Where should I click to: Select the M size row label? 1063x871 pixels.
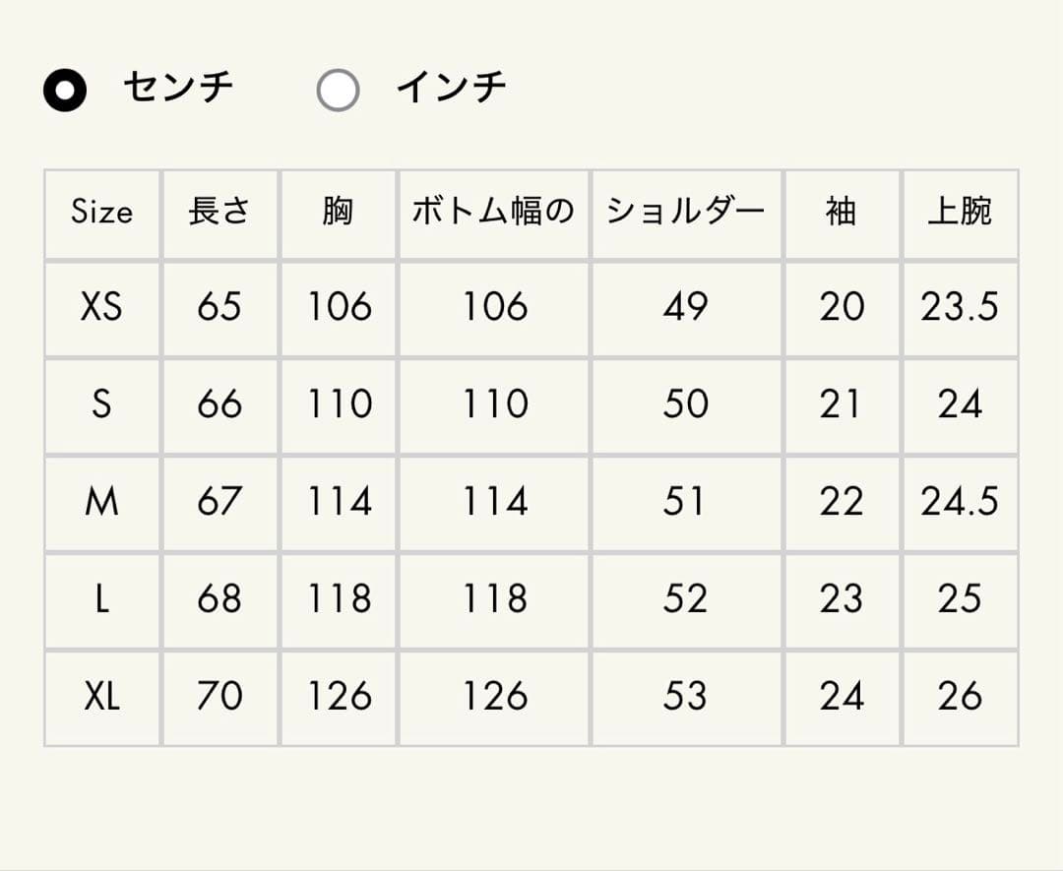(x=101, y=502)
